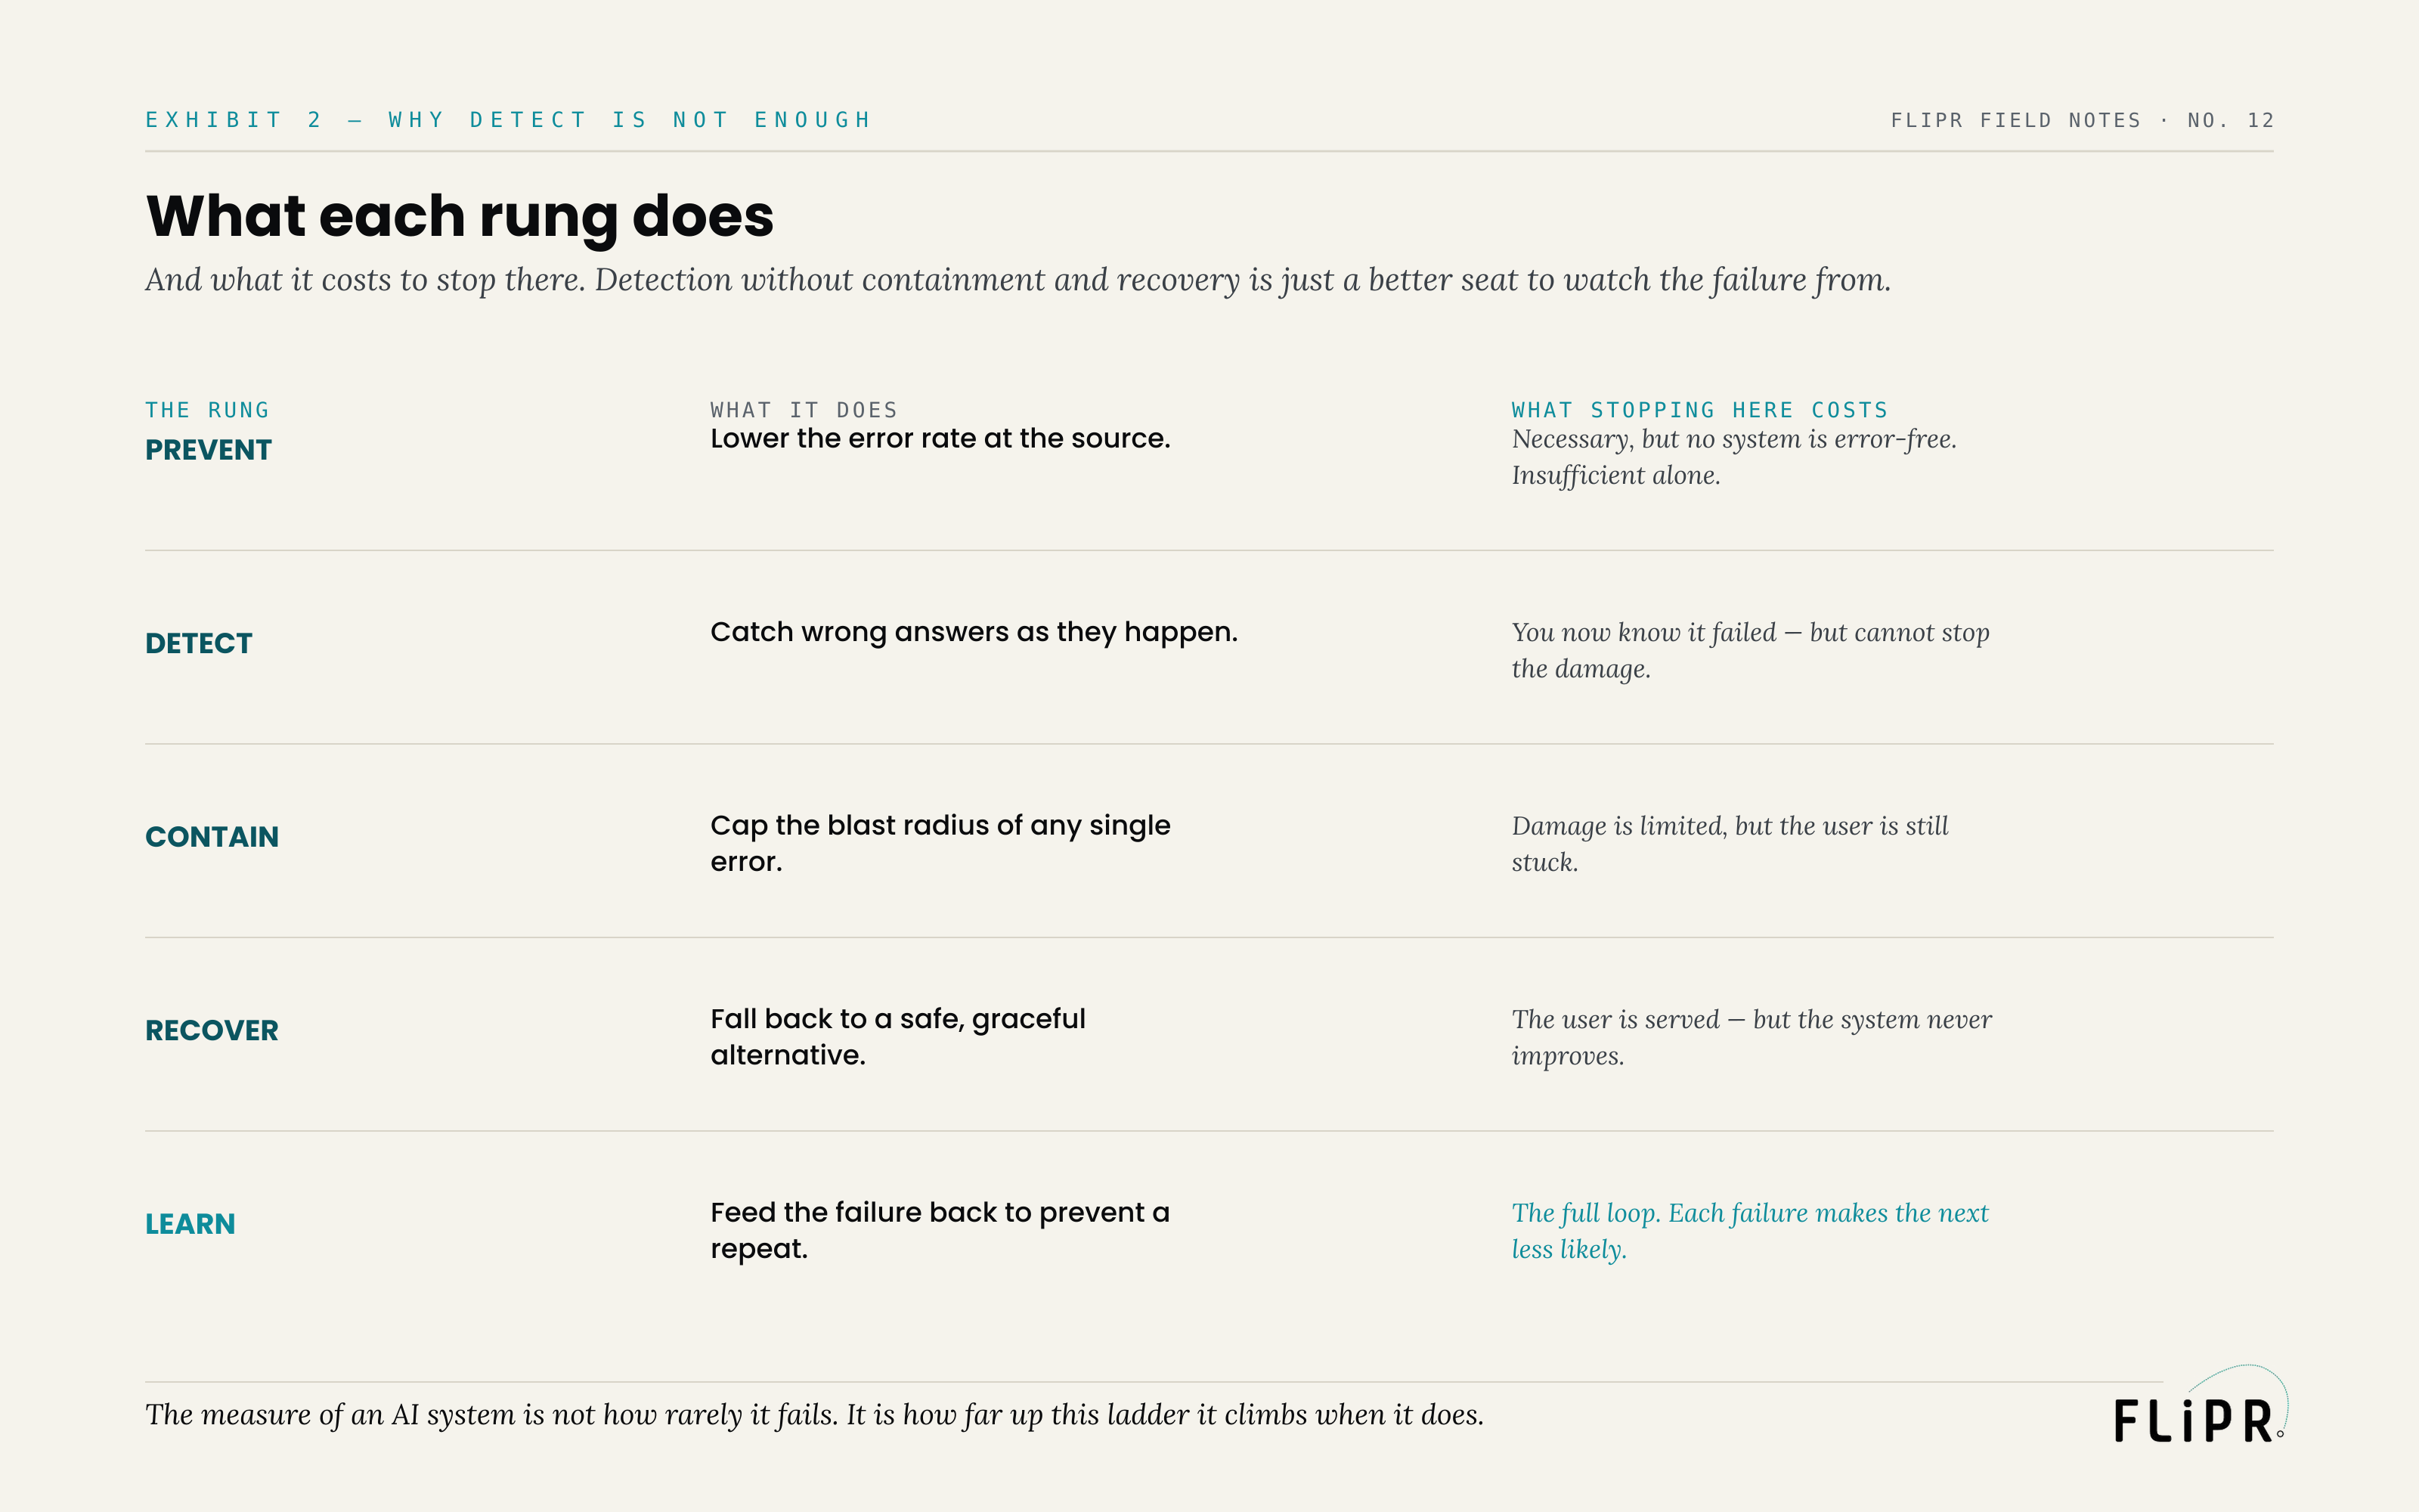Viewport: 2419px width, 1512px height.
Task: Click the Exhibit 2 header text
Action: coord(509,120)
